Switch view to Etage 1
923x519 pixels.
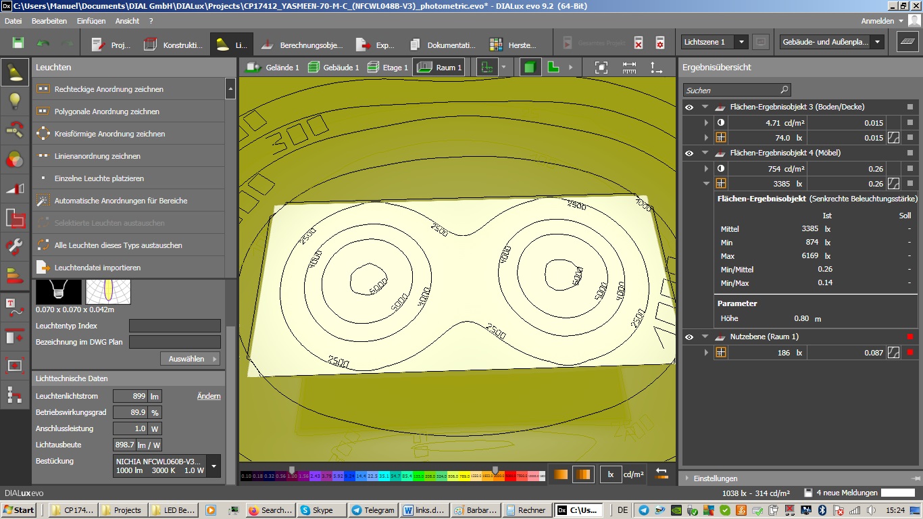[387, 68]
